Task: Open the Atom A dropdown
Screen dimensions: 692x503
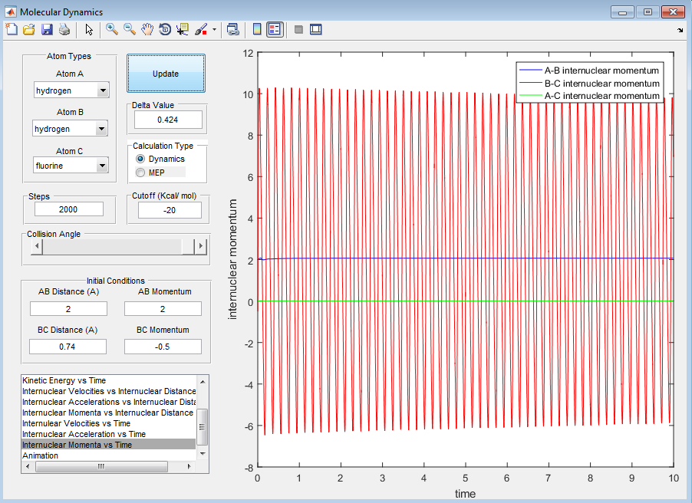Action: (73, 91)
